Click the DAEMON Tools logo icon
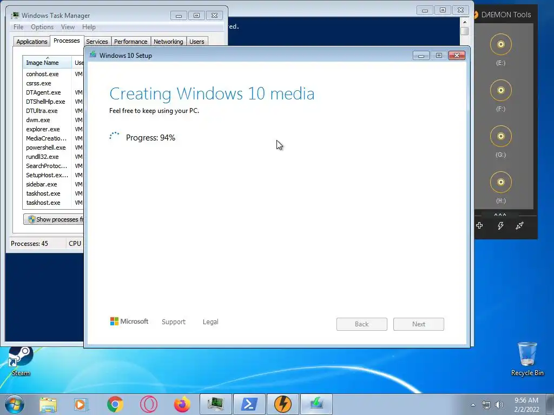This screenshot has width=554, height=415. pyautogui.click(x=476, y=15)
